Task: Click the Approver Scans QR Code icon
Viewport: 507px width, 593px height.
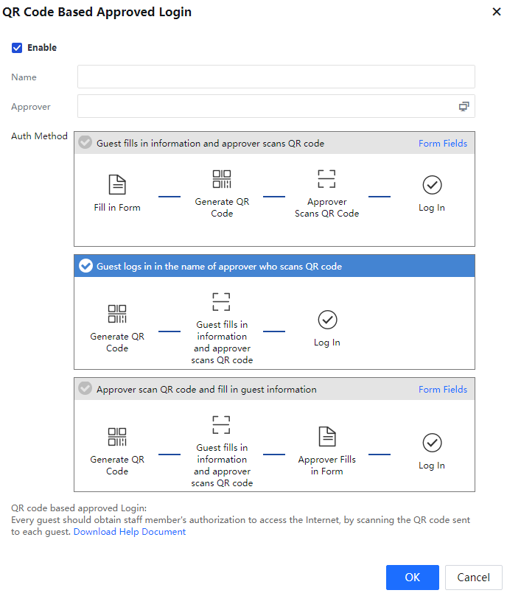Action: (326, 179)
